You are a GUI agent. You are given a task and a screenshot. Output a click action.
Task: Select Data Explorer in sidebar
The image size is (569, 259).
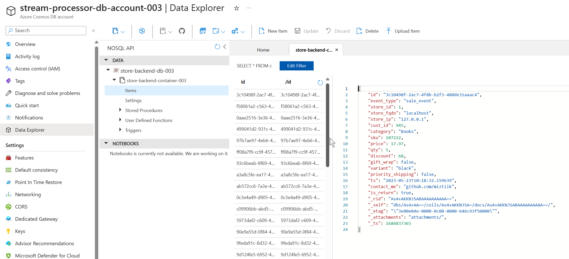point(47,130)
